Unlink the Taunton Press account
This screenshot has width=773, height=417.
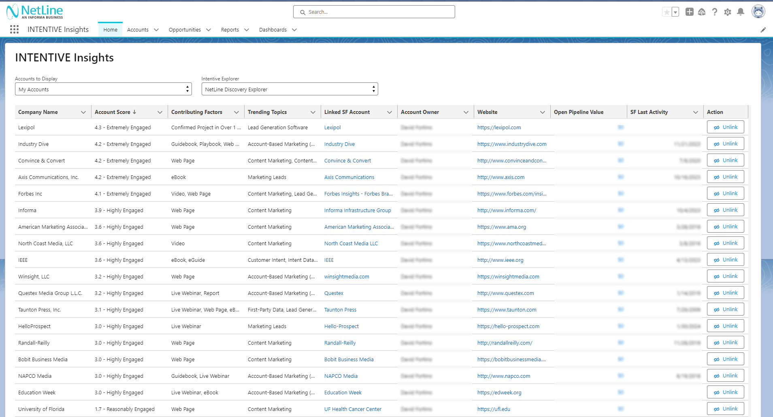pos(725,309)
